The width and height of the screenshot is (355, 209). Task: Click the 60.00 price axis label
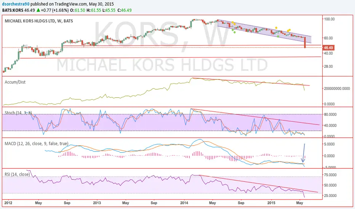(x=328, y=38)
